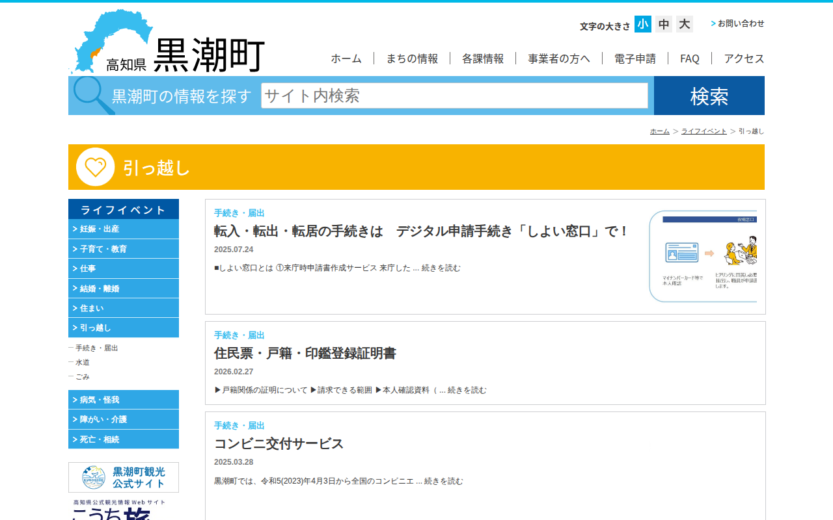Expand the 妊娠・出産 sidebar category
This screenshot has height=520, width=833.
coord(124,229)
